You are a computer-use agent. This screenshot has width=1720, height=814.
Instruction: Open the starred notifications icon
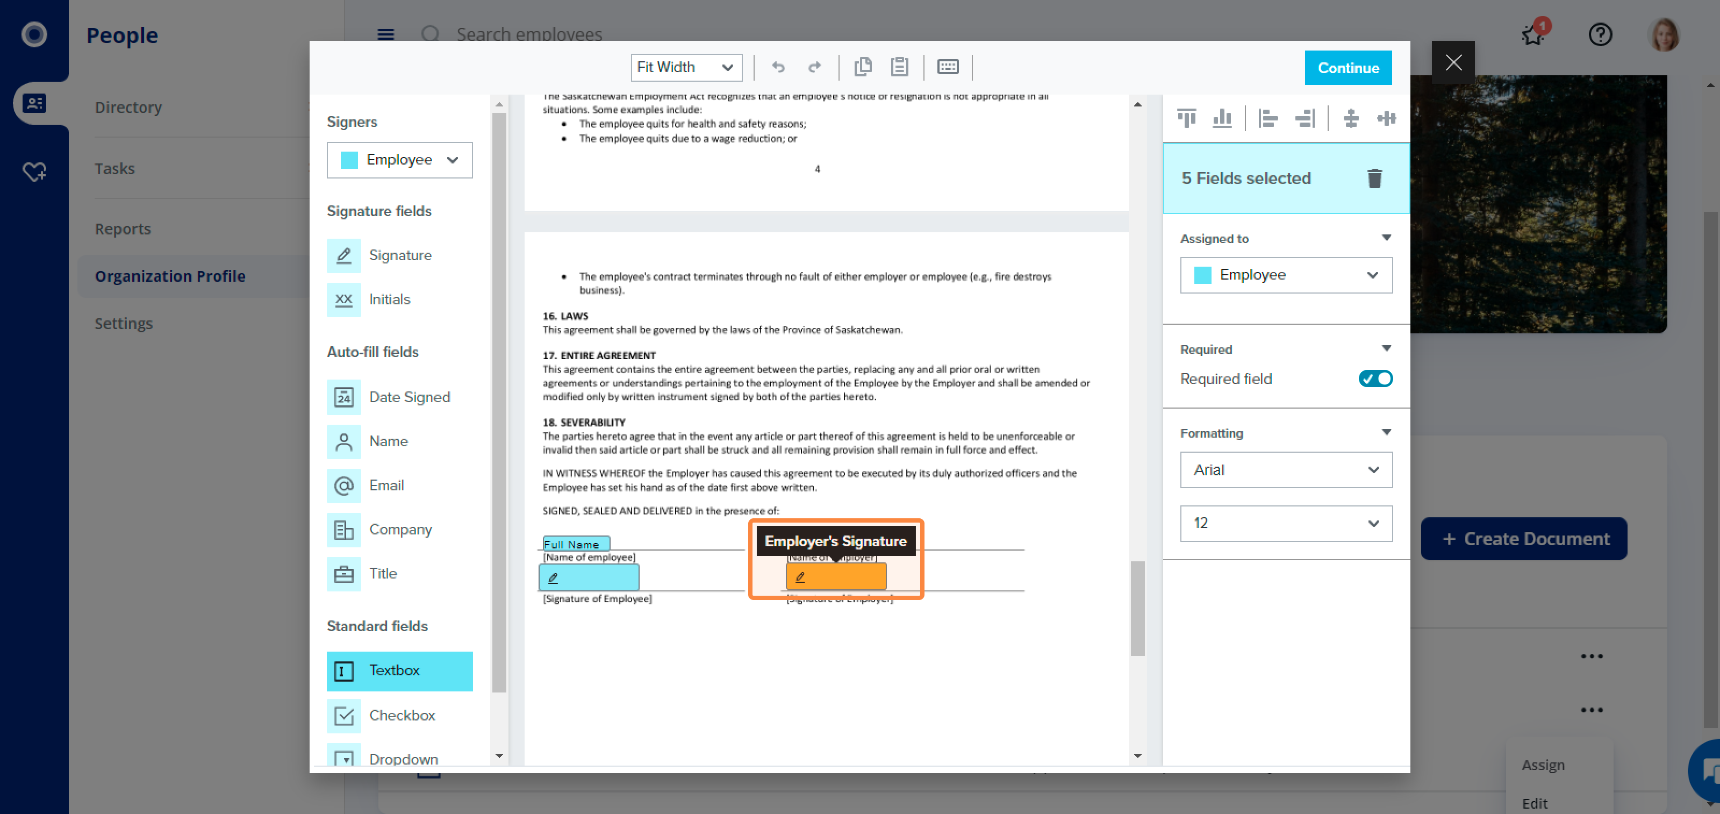tap(1533, 33)
